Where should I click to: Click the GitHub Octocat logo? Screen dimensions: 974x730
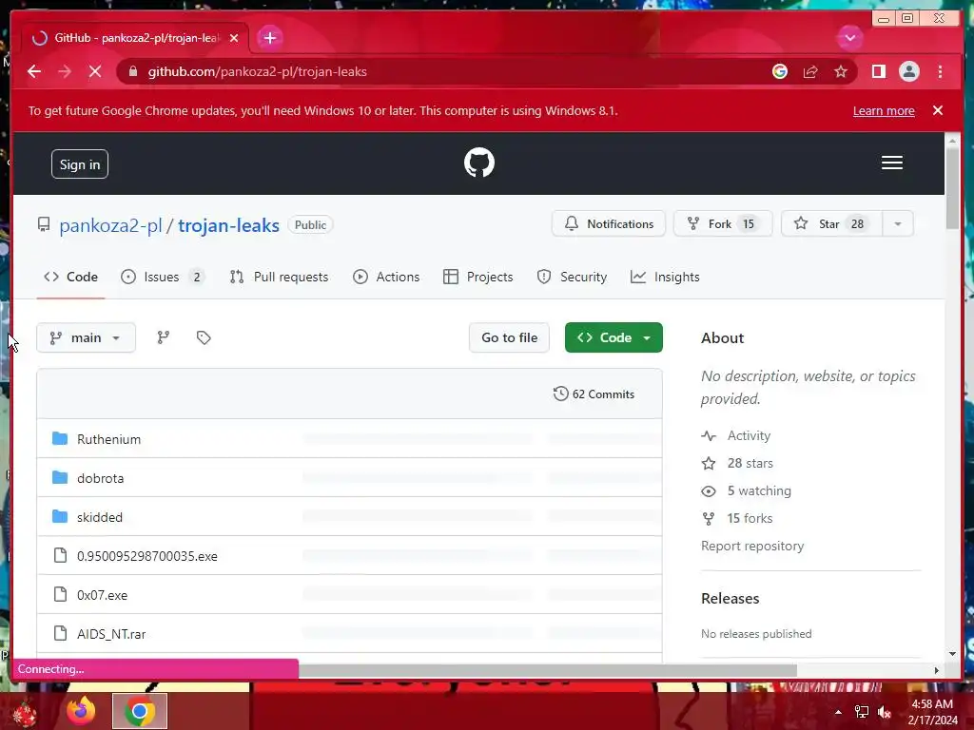point(479,163)
